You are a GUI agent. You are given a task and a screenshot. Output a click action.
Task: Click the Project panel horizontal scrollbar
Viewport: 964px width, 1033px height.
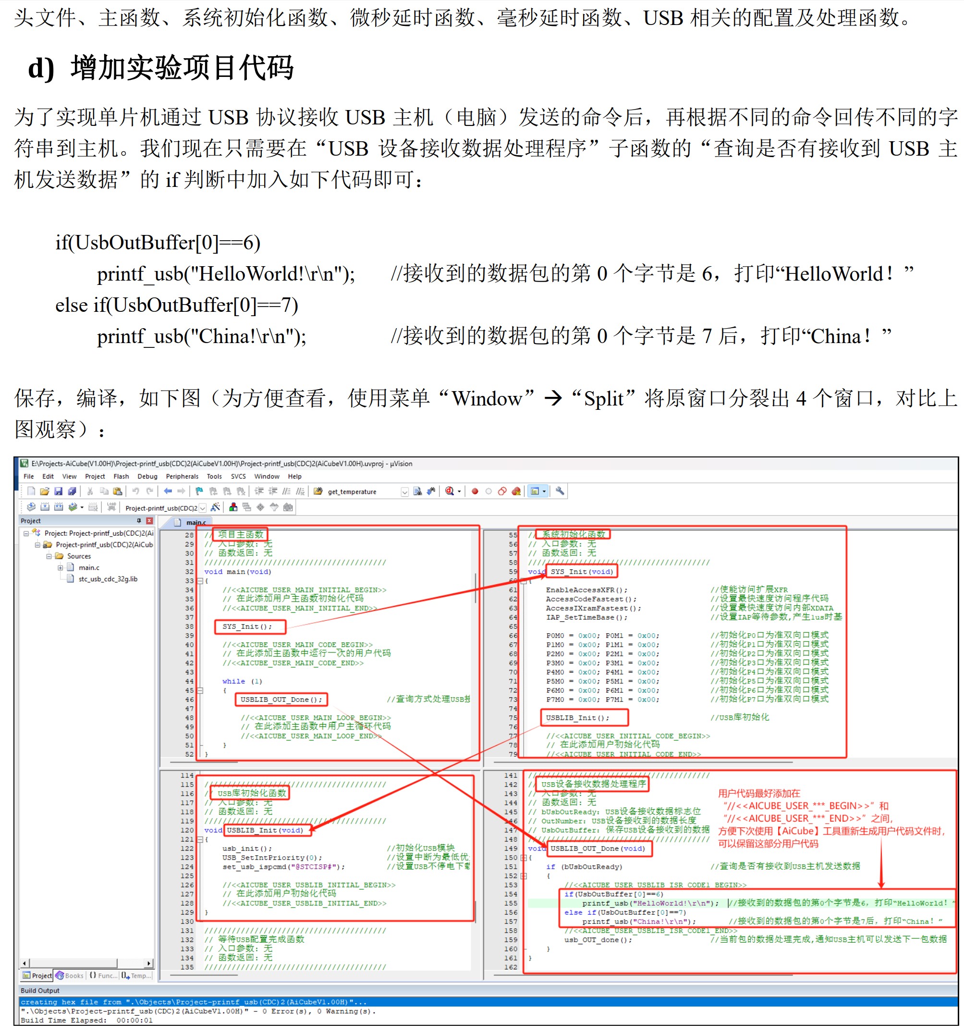click(73, 963)
